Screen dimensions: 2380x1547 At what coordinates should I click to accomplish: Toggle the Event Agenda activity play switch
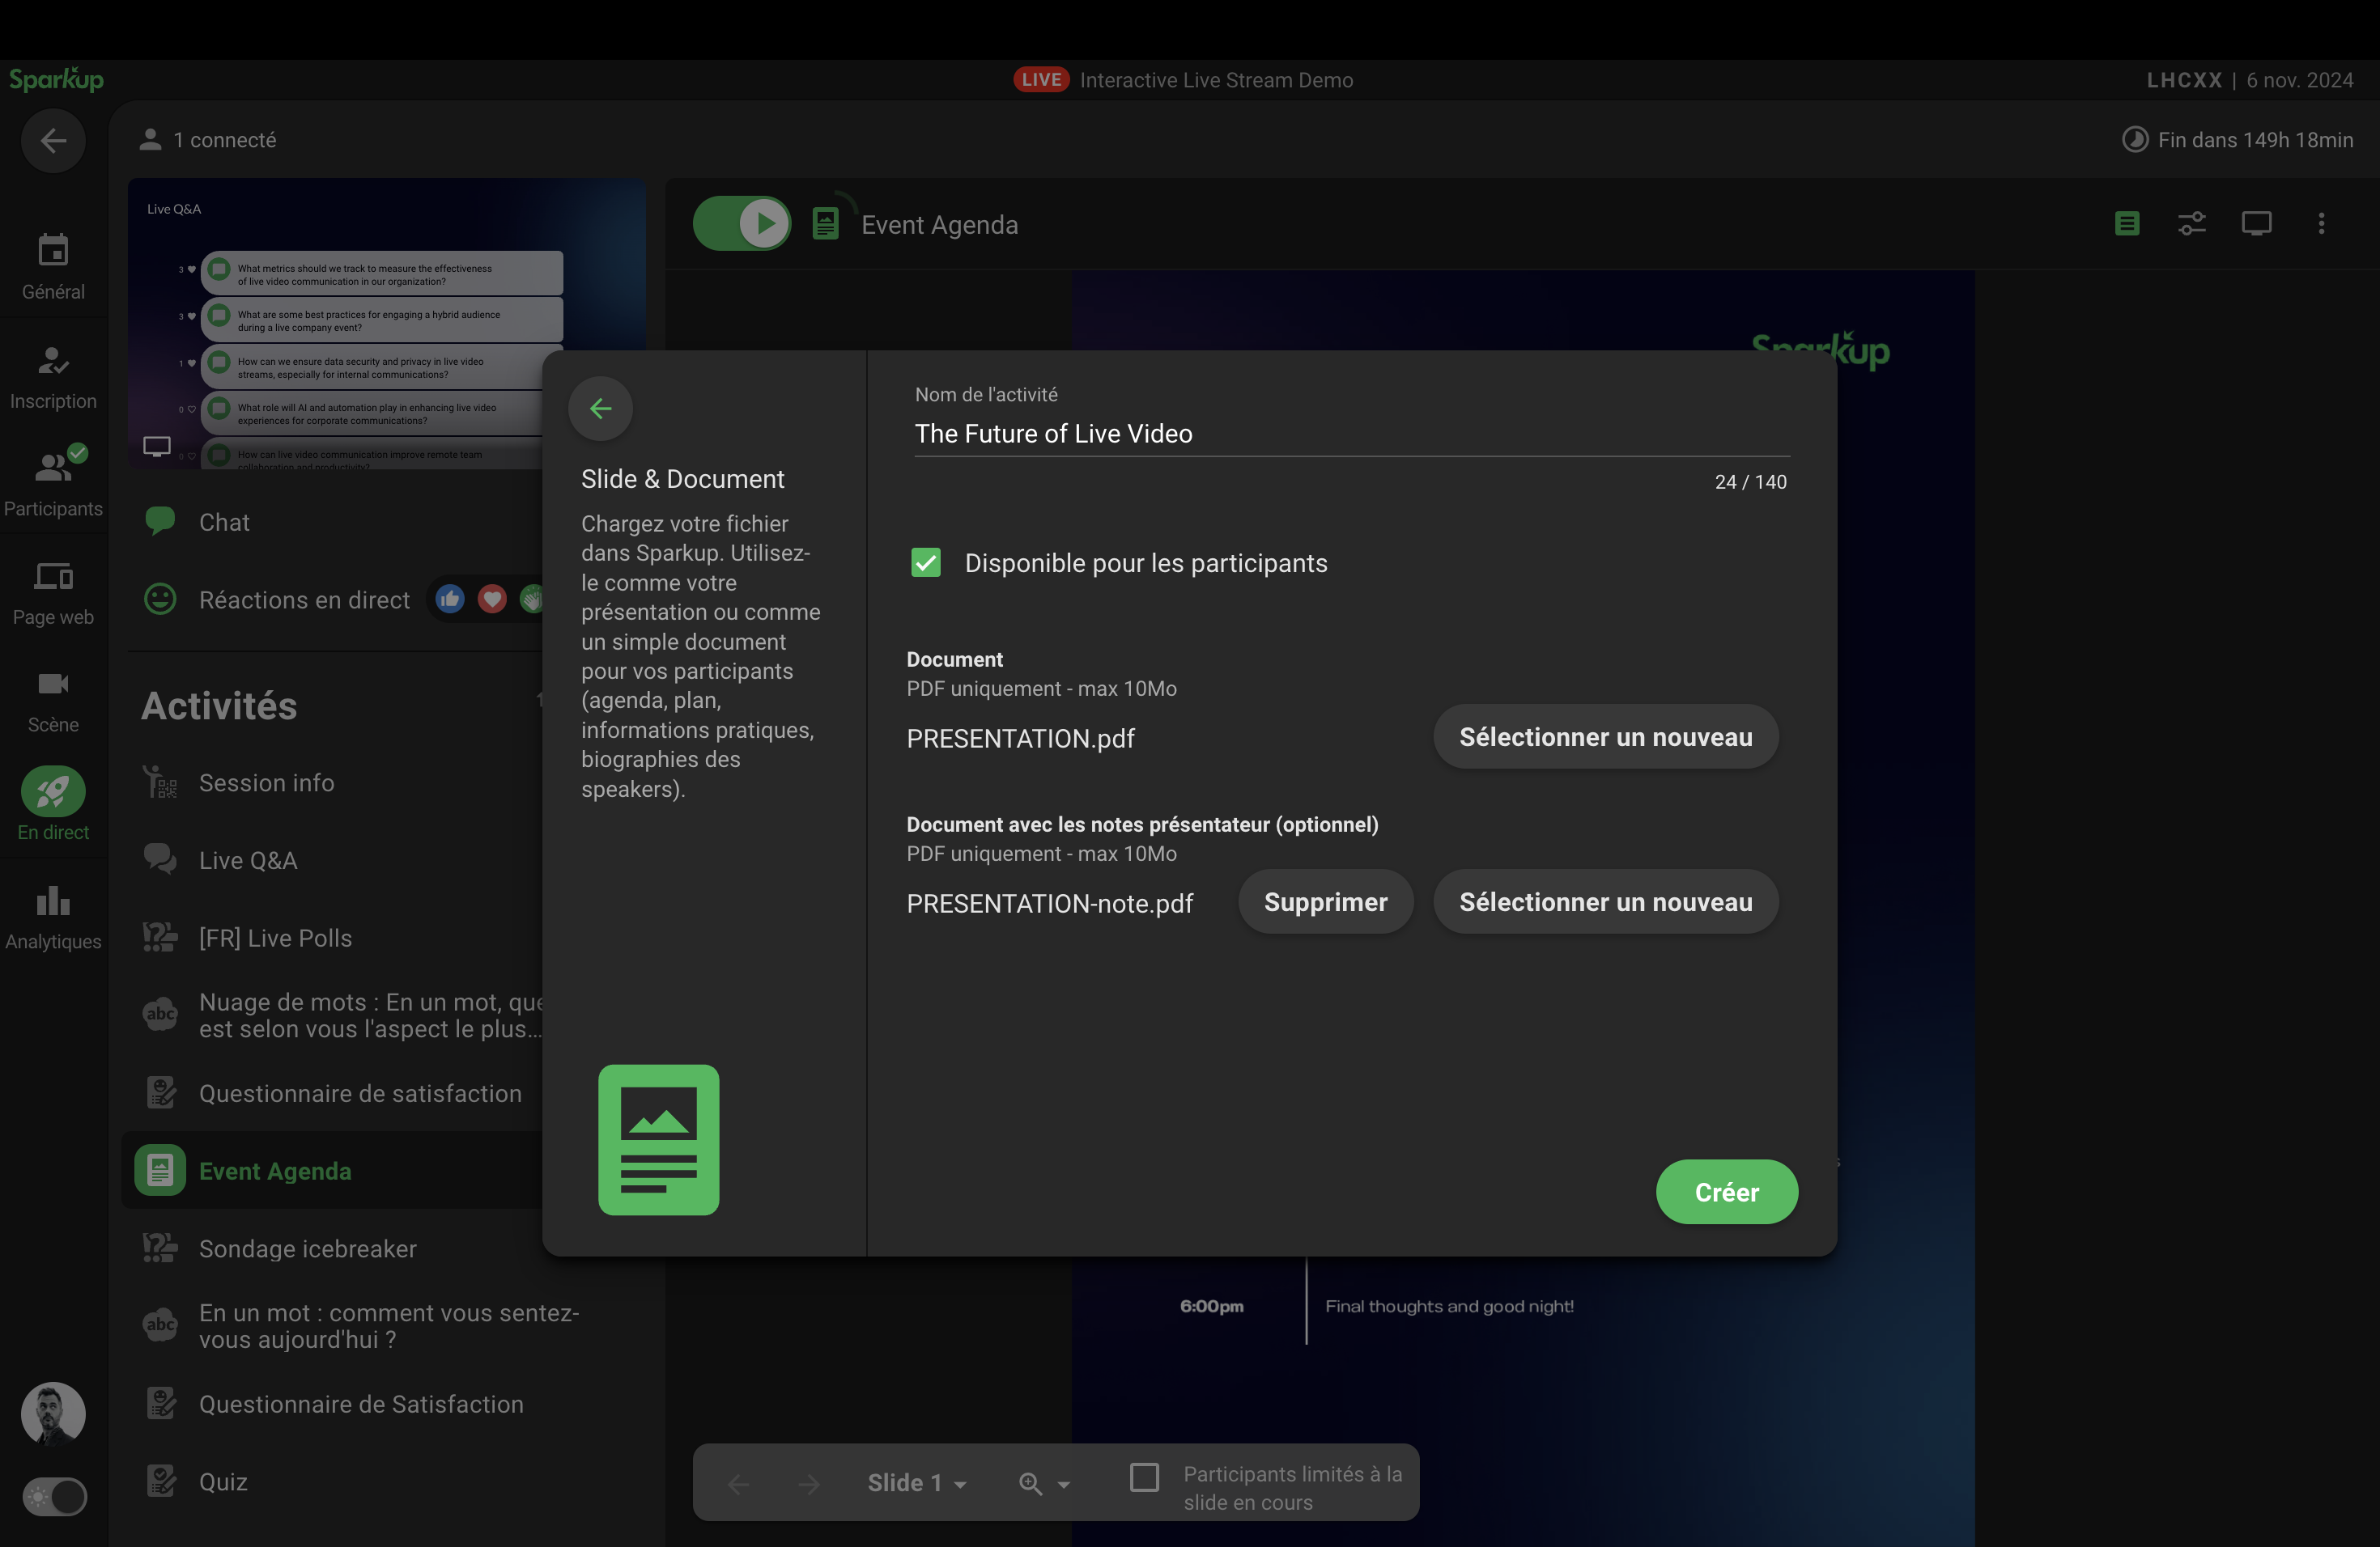pos(742,224)
